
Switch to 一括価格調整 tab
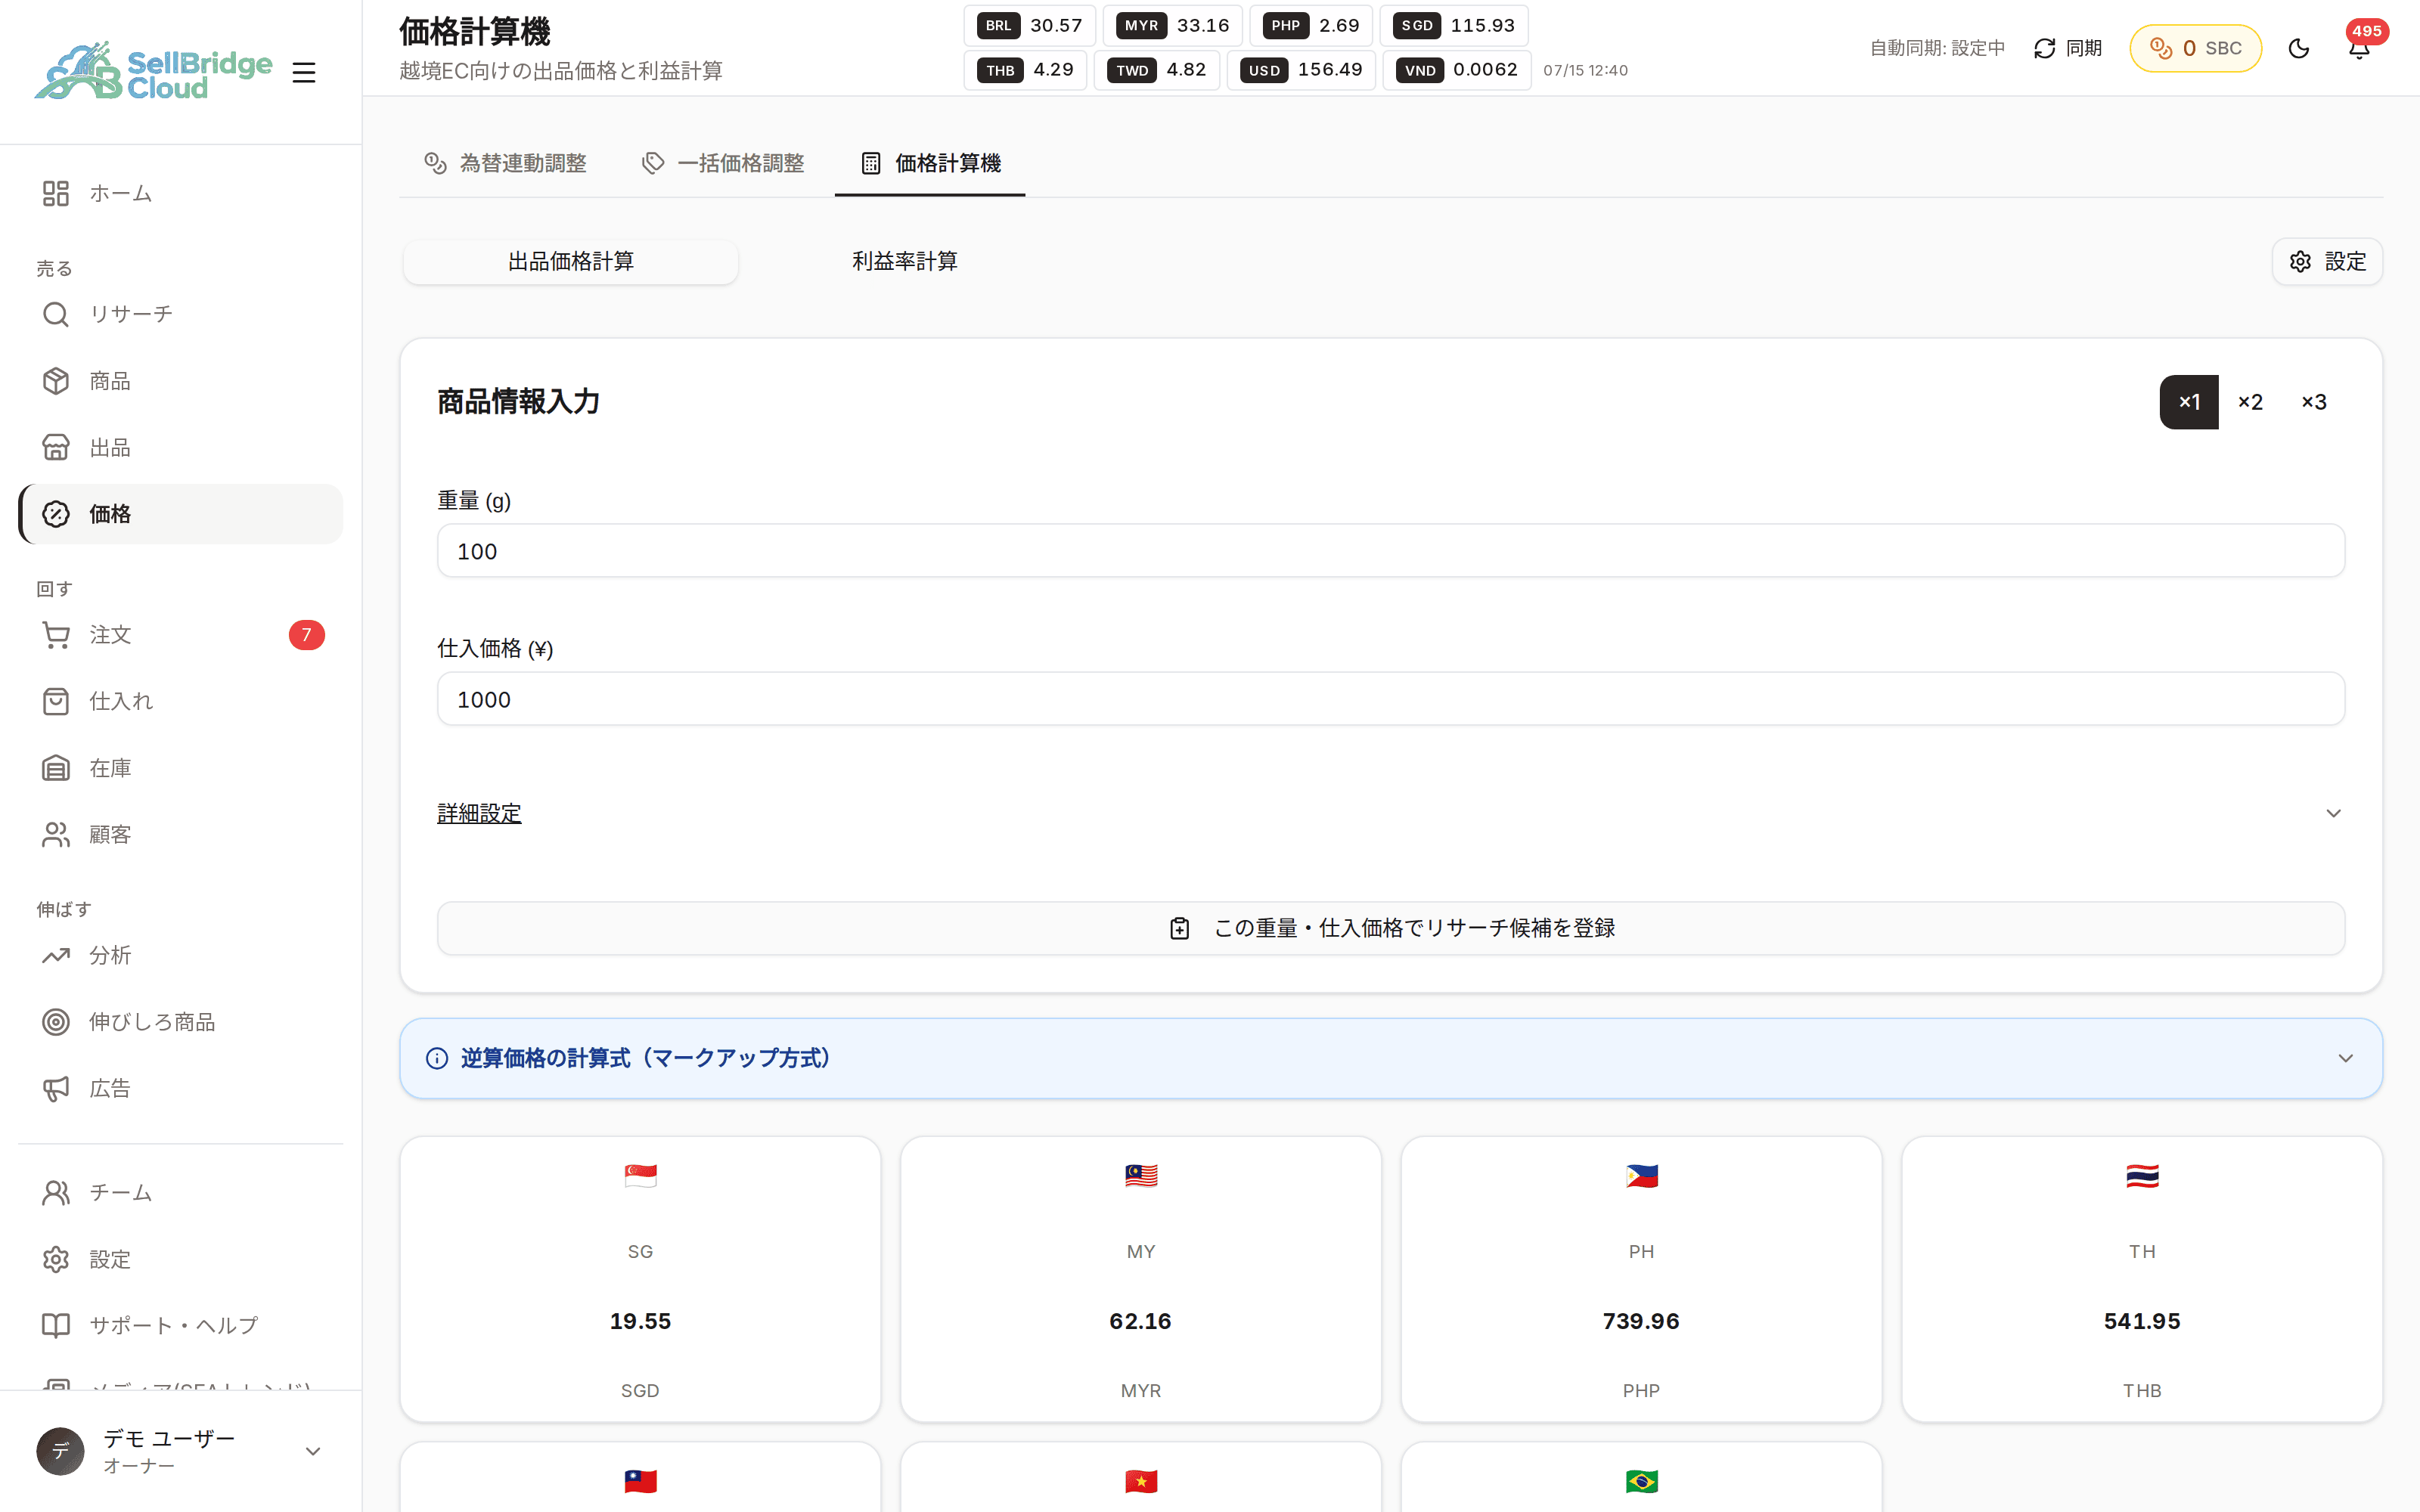[723, 163]
